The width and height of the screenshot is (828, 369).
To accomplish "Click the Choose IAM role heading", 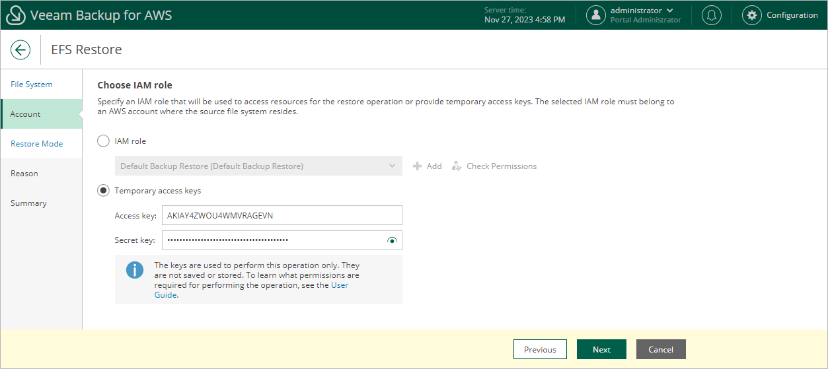I will [135, 85].
